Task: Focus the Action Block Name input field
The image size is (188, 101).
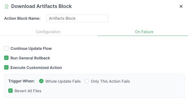Action: (77, 18)
